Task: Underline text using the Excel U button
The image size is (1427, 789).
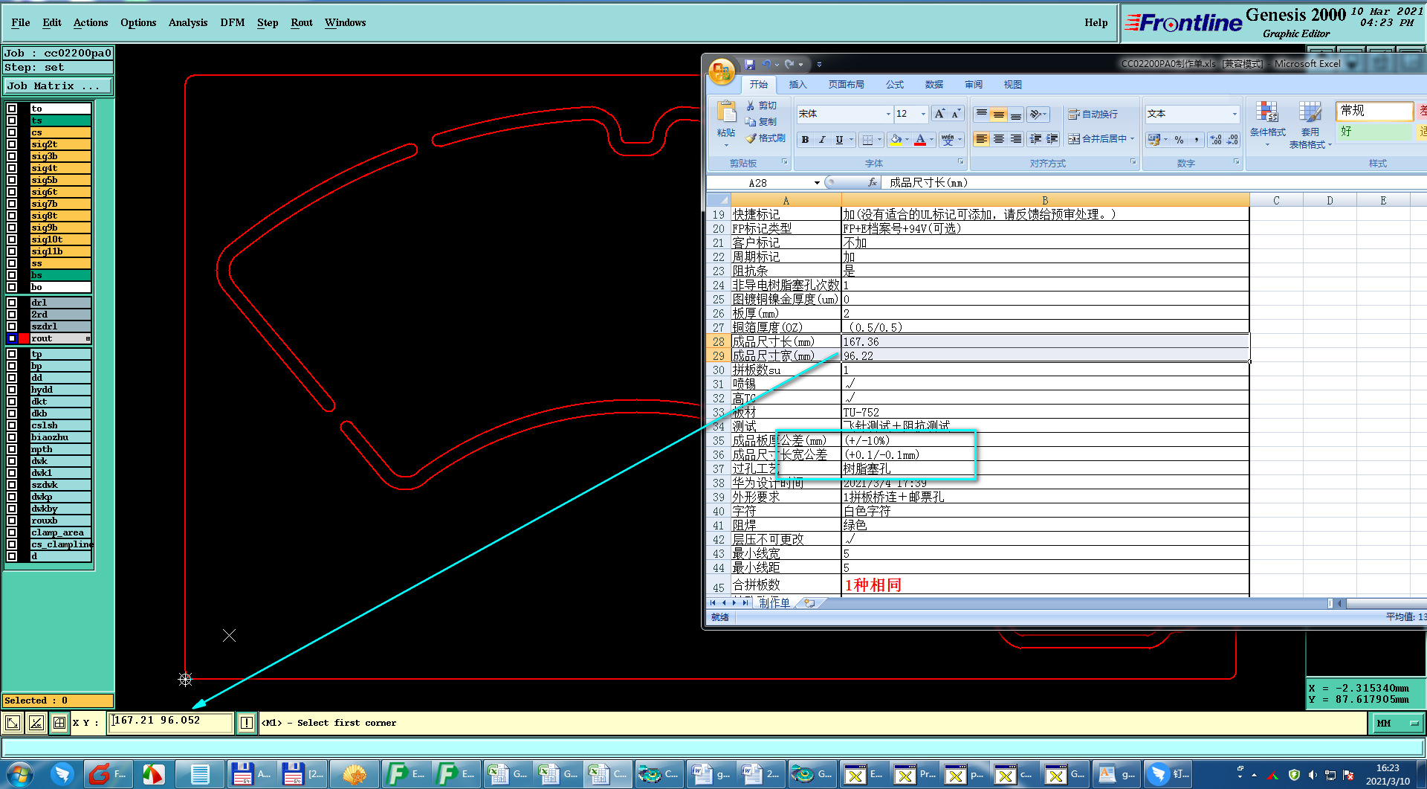Action: pos(839,140)
